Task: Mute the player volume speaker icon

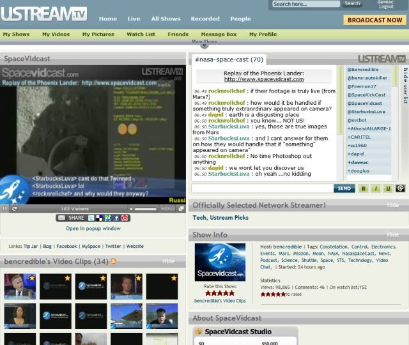Action: 131,209
